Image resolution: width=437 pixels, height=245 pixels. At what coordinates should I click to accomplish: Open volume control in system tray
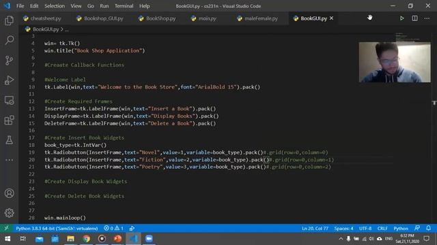point(371,239)
